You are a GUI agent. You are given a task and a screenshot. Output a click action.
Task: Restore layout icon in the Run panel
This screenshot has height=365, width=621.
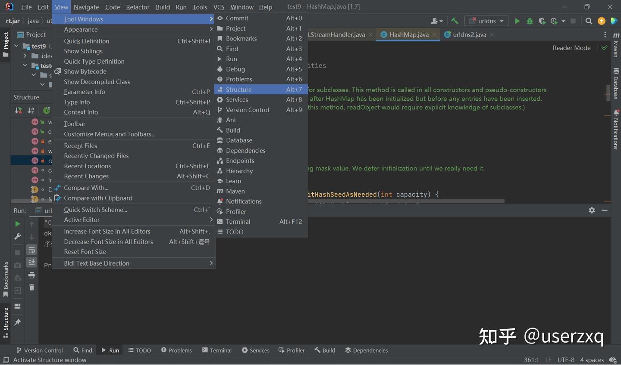(17, 306)
